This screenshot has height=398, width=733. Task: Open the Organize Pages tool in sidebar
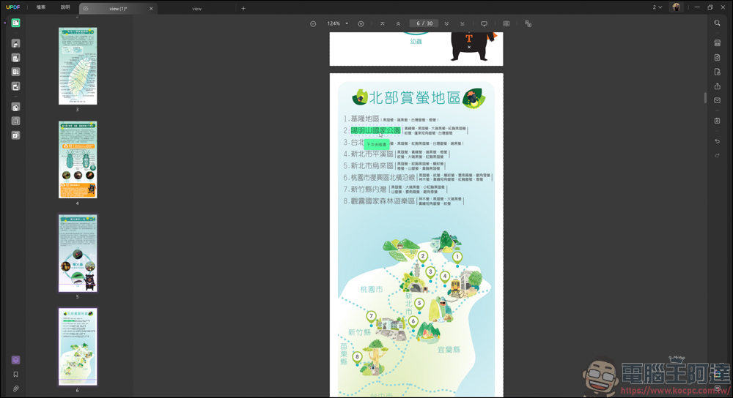click(x=15, y=107)
